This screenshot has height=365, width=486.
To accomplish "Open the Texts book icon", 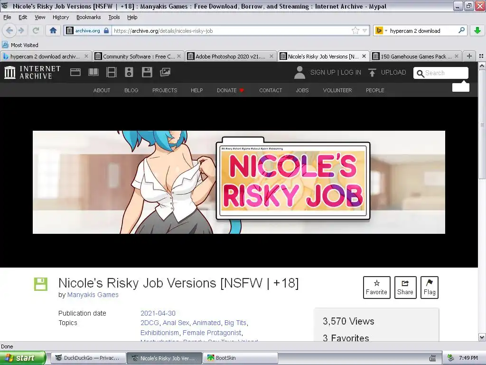I will coord(93,72).
